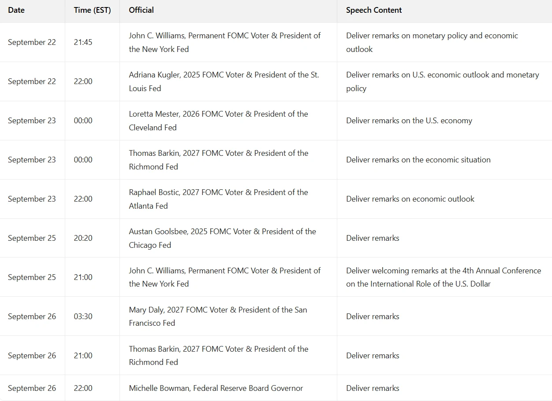Select the U.S. Dollar conference remarks cell
Image resolution: width=552 pixels, height=401 pixels.
(x=443, y=277)
